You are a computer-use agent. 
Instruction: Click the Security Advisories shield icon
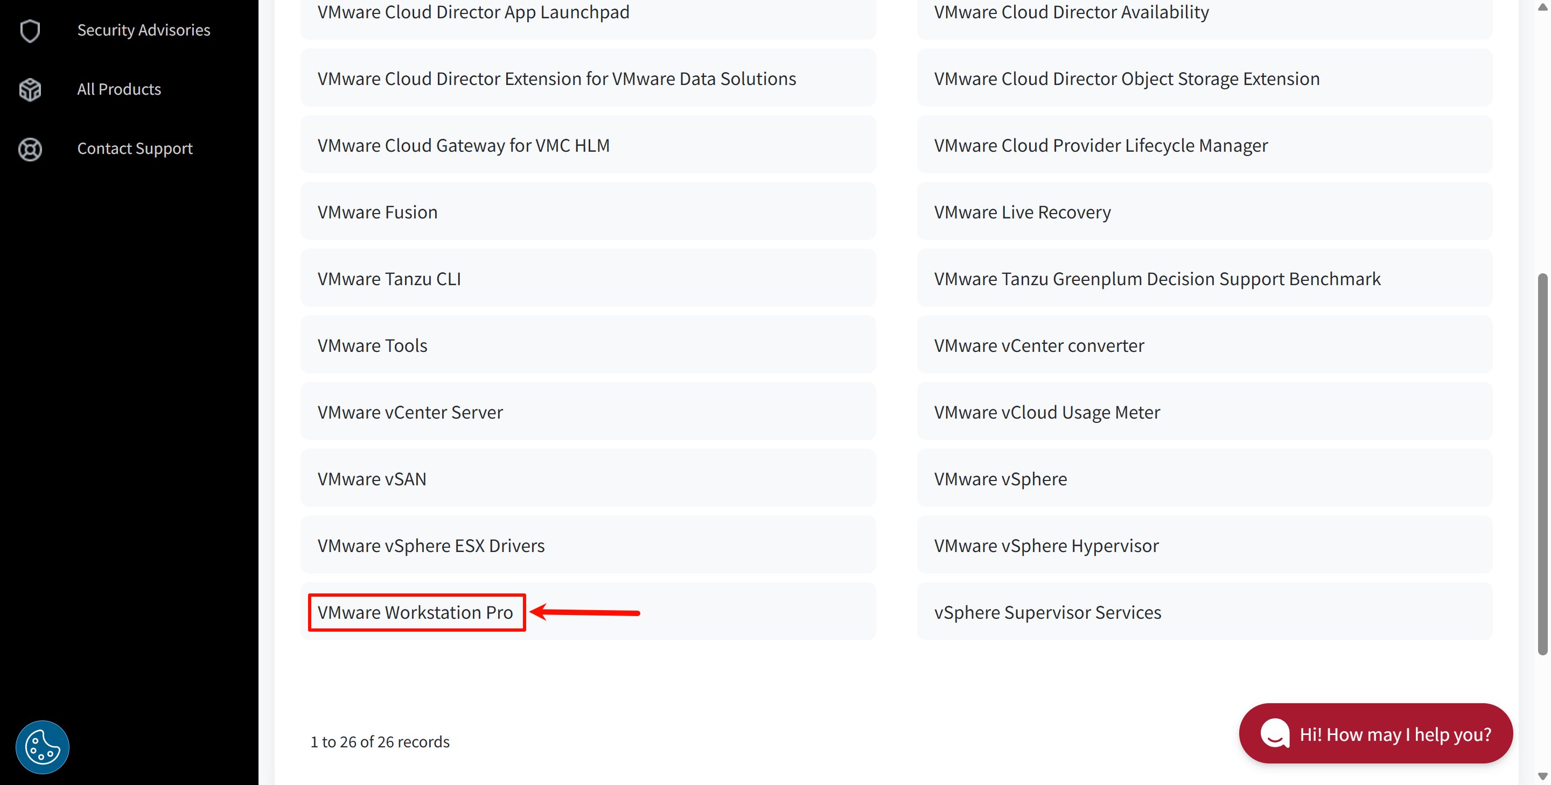(x=30, y=31)
